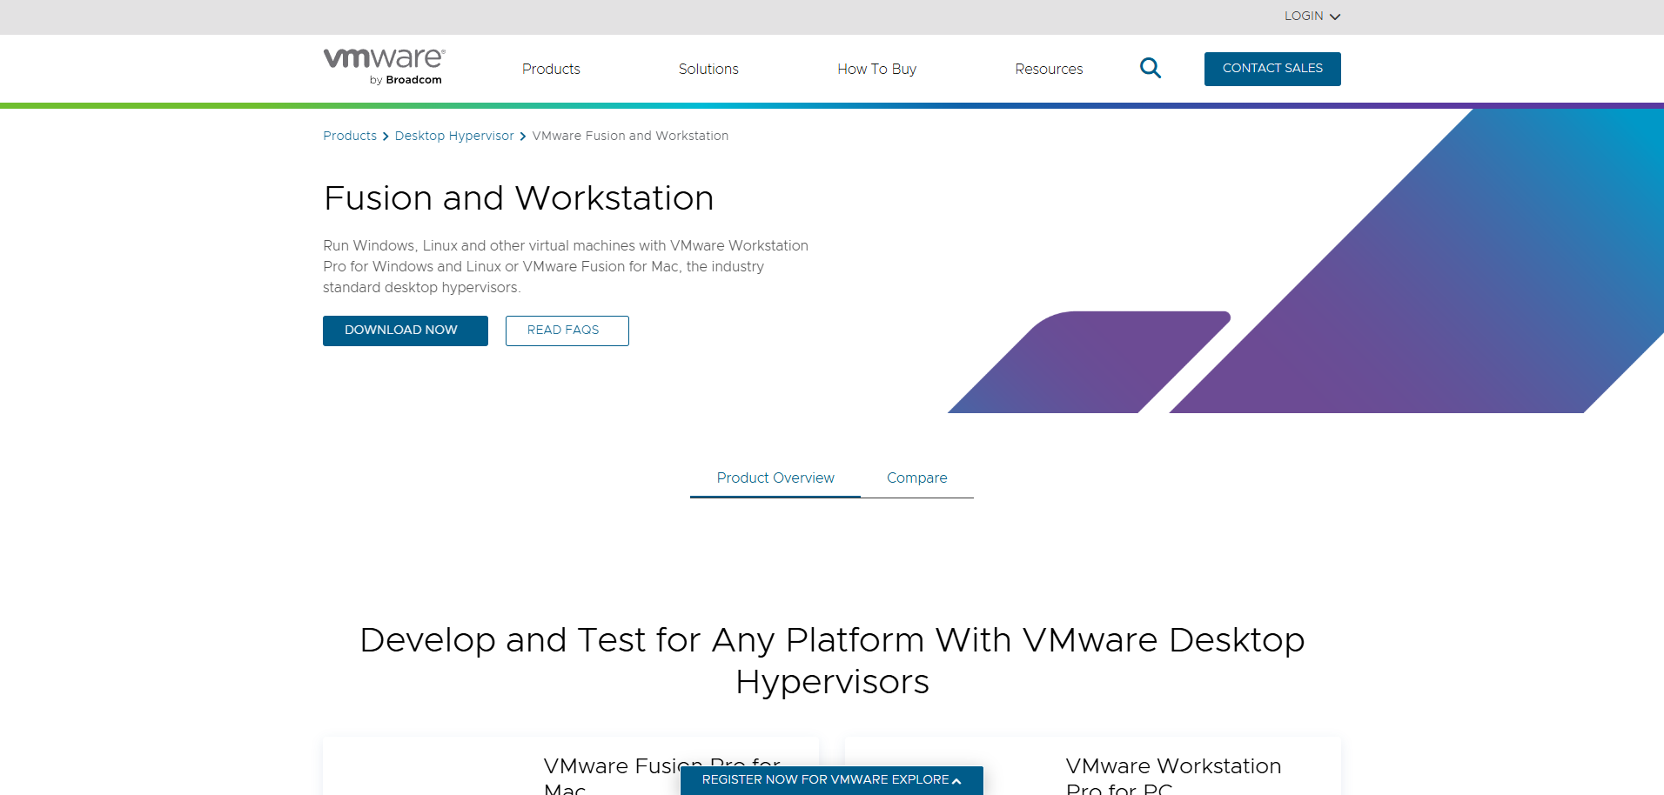Switch to the Product Overview tab
This screenshot has height=795, width=1664.
(x=775, y=478)
